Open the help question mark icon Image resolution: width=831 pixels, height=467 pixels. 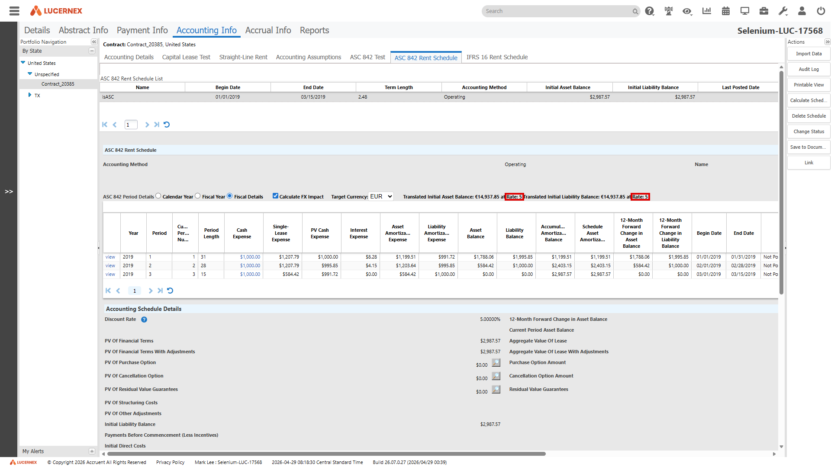[x=649, y=11]
